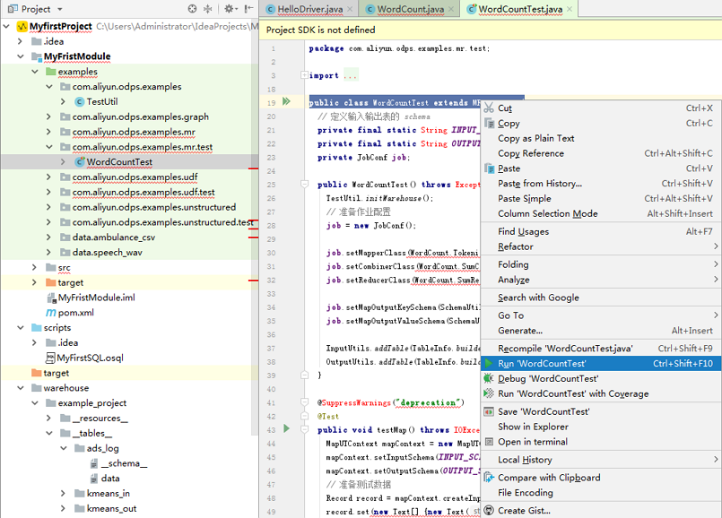
Task: Select MyFirstSQL.osql file in scripts
Action: pyautogui.click(x=90, y=358)
